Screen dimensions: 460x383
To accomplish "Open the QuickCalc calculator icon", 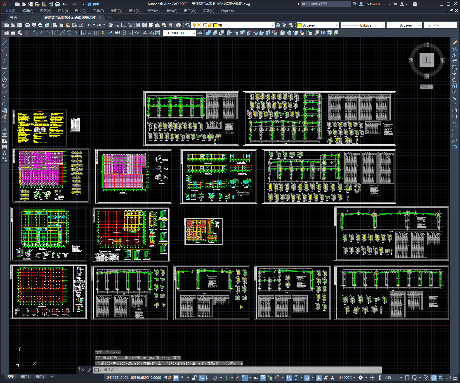I will coord(170,25).
